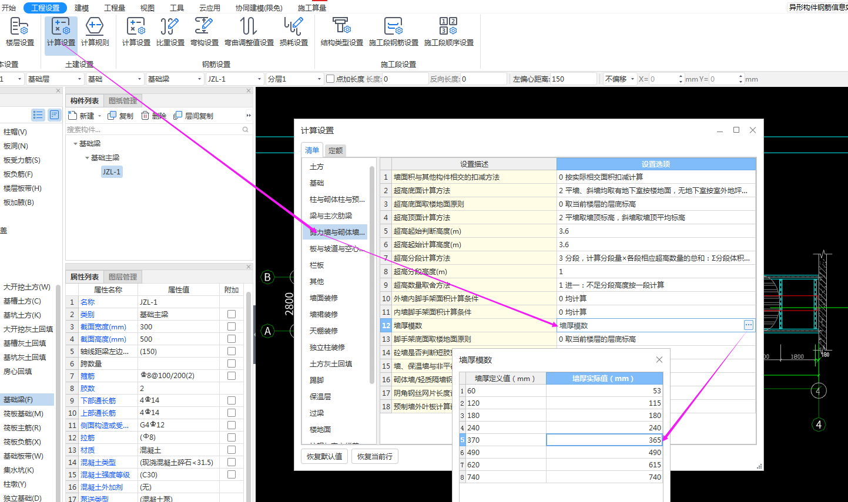Click X offset stepper up arrow
Image resolution: width=848 pixels, height=502 pixels.
click(681, 76)
